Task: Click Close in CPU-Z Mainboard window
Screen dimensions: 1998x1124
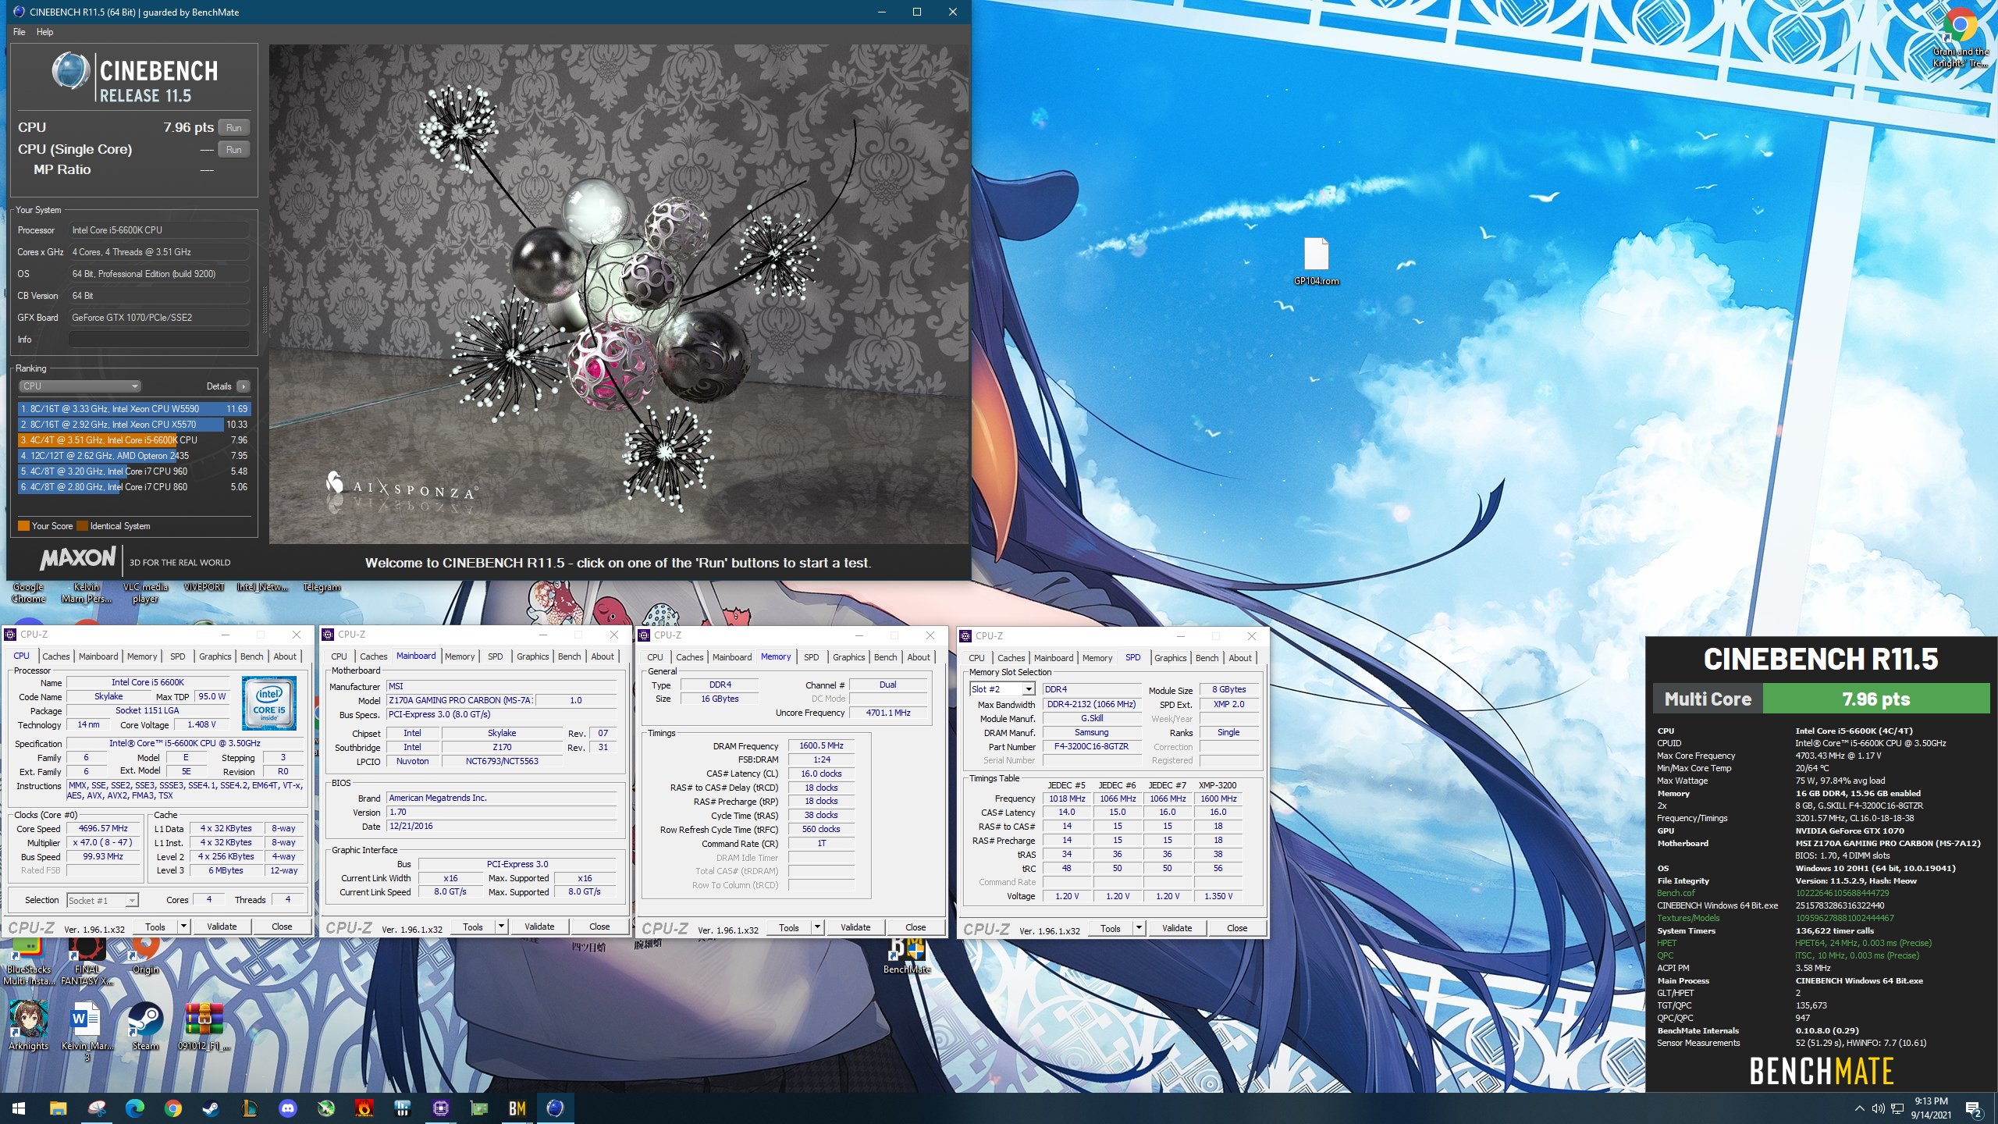Action: coord(599,927)
